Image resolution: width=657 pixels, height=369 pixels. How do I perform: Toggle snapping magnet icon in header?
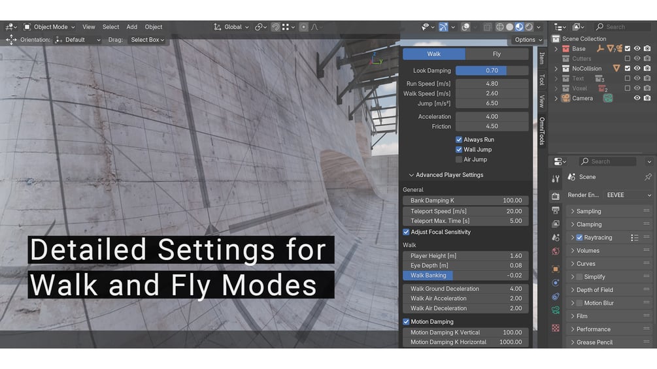tap(275, 27)
